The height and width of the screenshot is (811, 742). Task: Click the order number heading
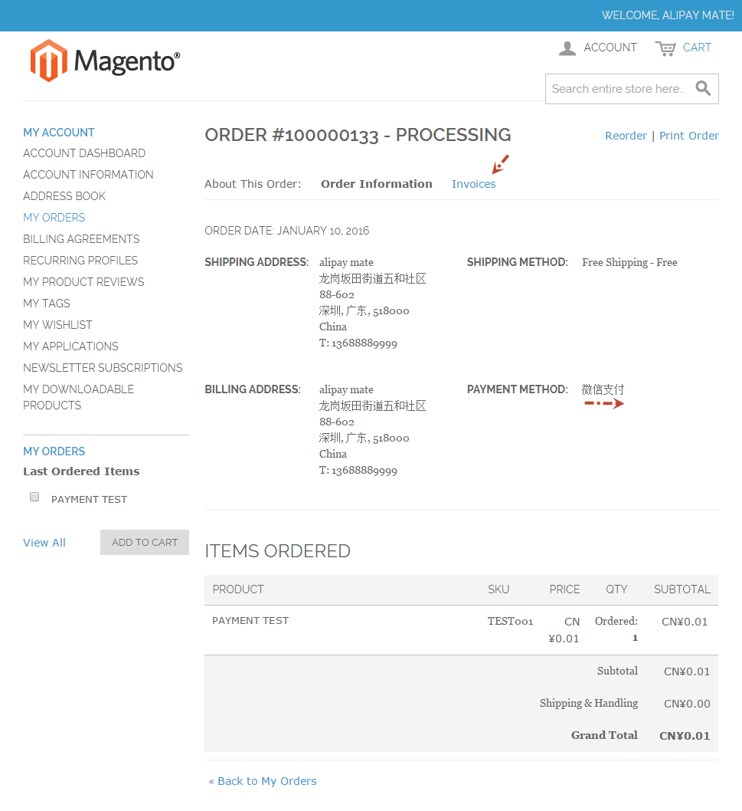[358, 135]
